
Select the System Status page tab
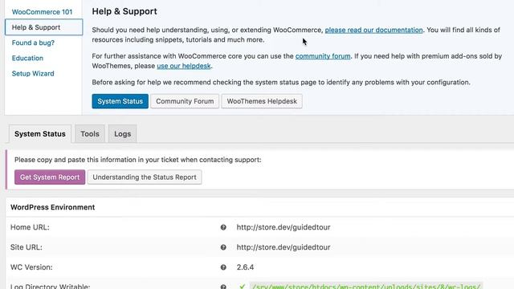click(40, 134)
